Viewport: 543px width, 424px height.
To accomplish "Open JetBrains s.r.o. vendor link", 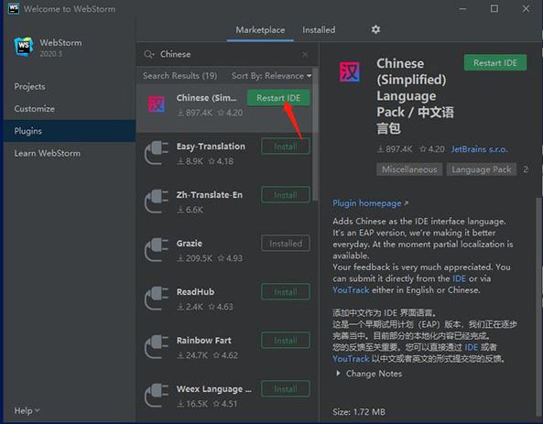I will (479, 149).
